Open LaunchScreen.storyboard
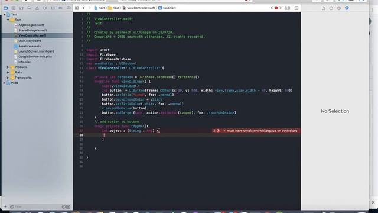The width and height of the screenshot is (378, 213). [36, 51]
